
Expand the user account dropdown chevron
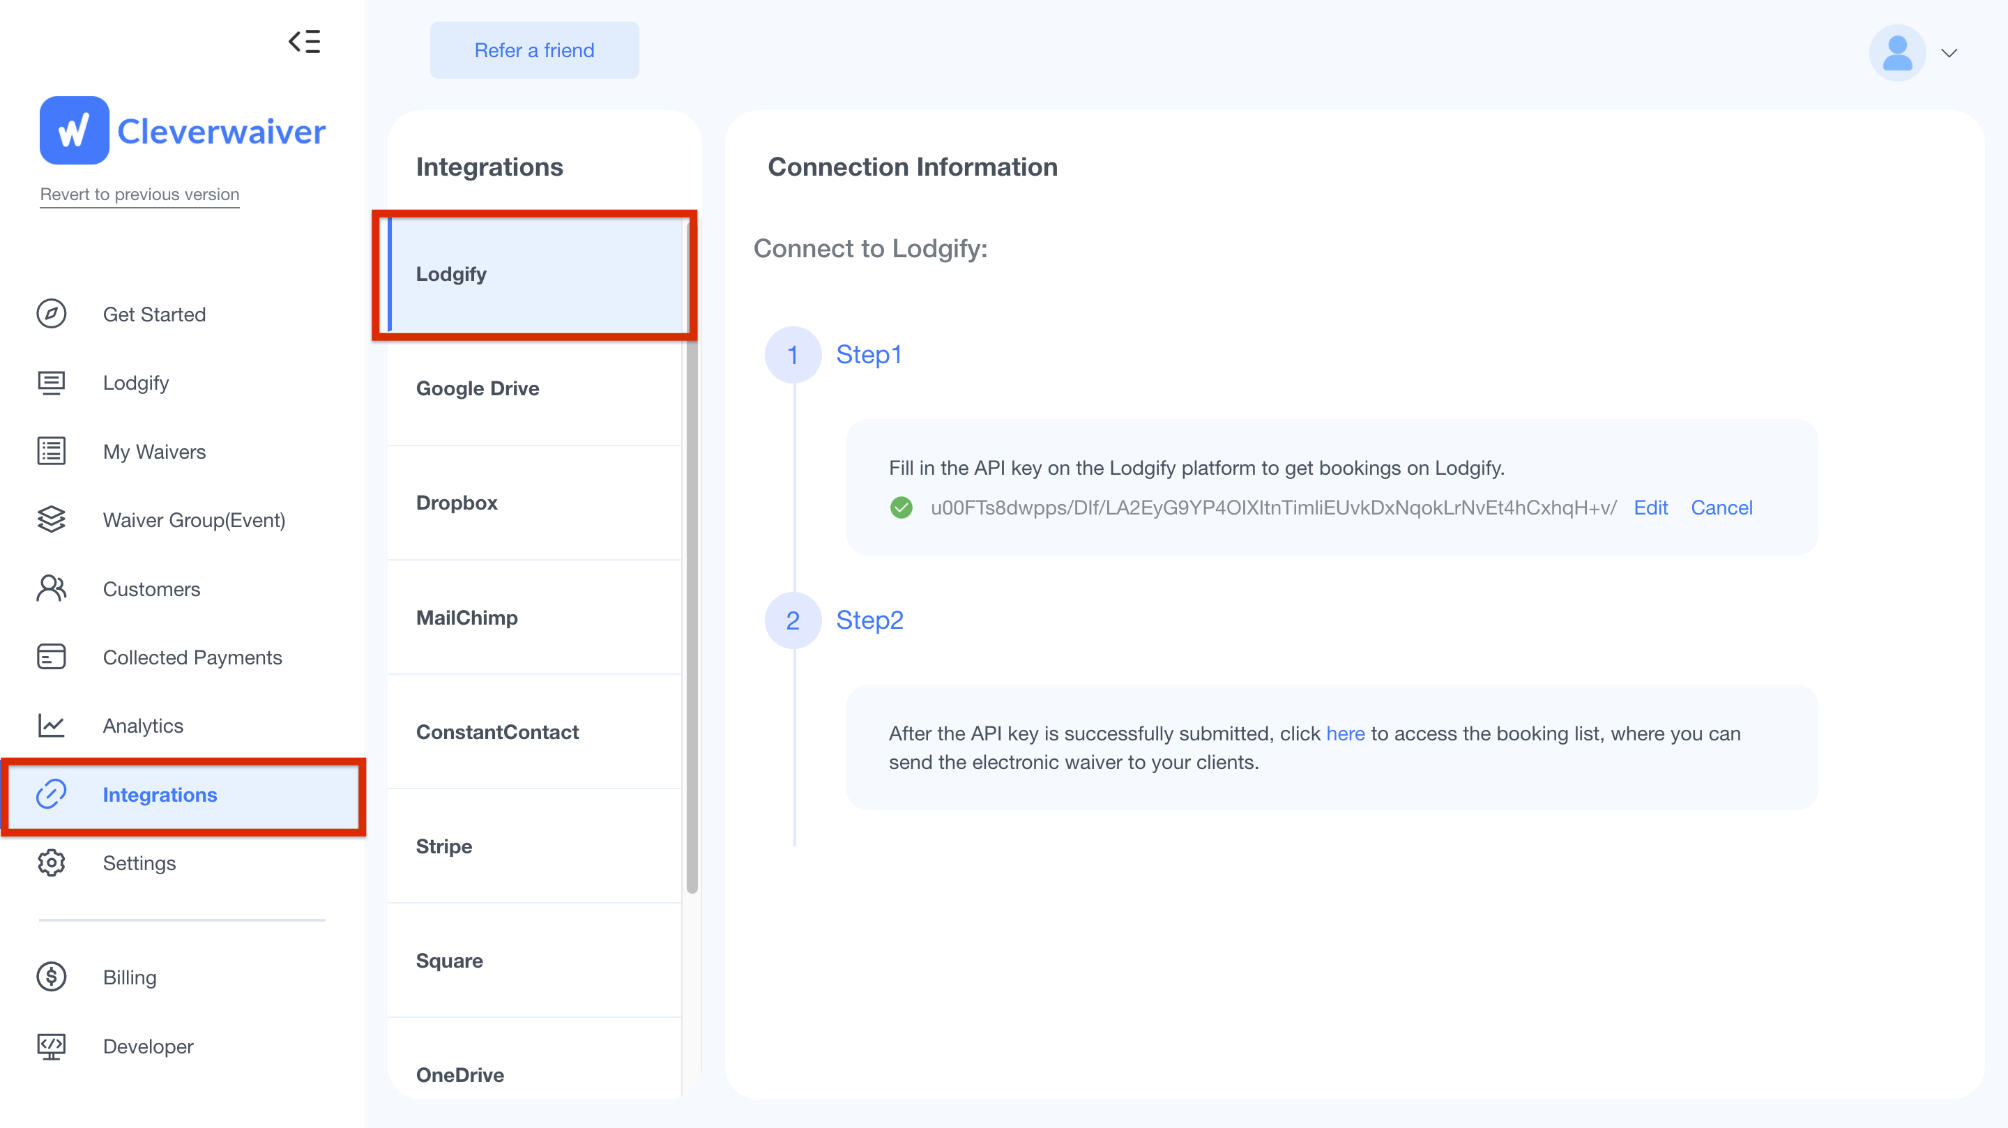point(1949,53)
